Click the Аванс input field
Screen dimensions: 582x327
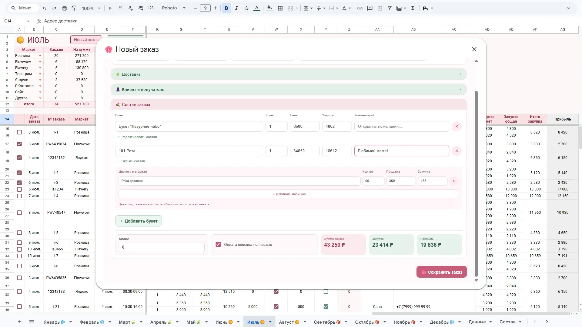pyautogui.click(x=162, y=247)
